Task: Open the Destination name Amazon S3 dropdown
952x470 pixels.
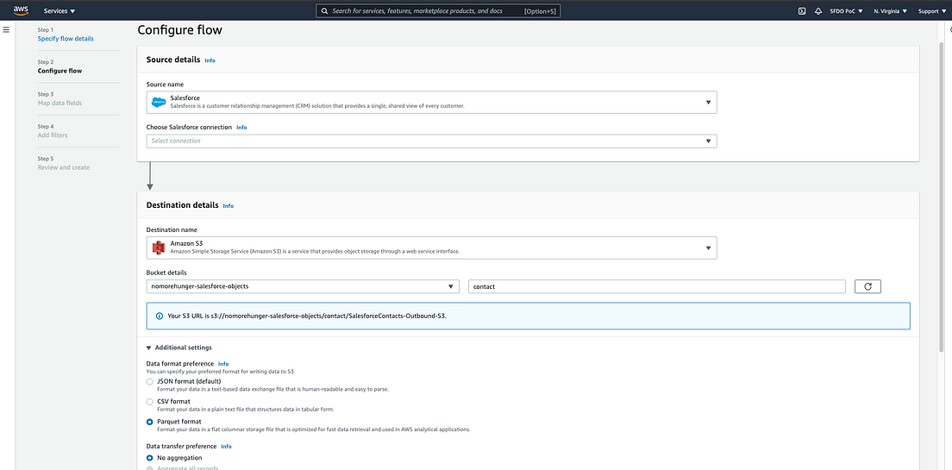Action: tap(432, 248)
